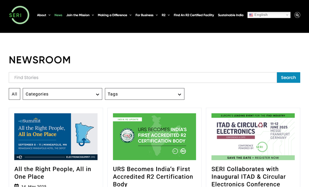Open the Categories dropdown filter
Viewport: 309px width, 187px height.
tap(62, 94)
